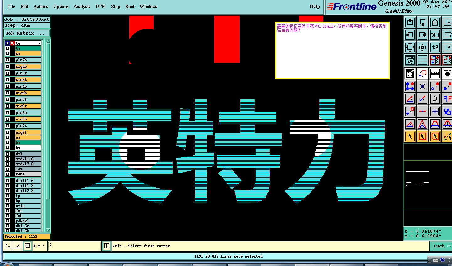Image resolution: width=452 pixels, height=266 pixels.
Task: Open the Edit menu
Action: pyautogui.click(x=24, y=6)
